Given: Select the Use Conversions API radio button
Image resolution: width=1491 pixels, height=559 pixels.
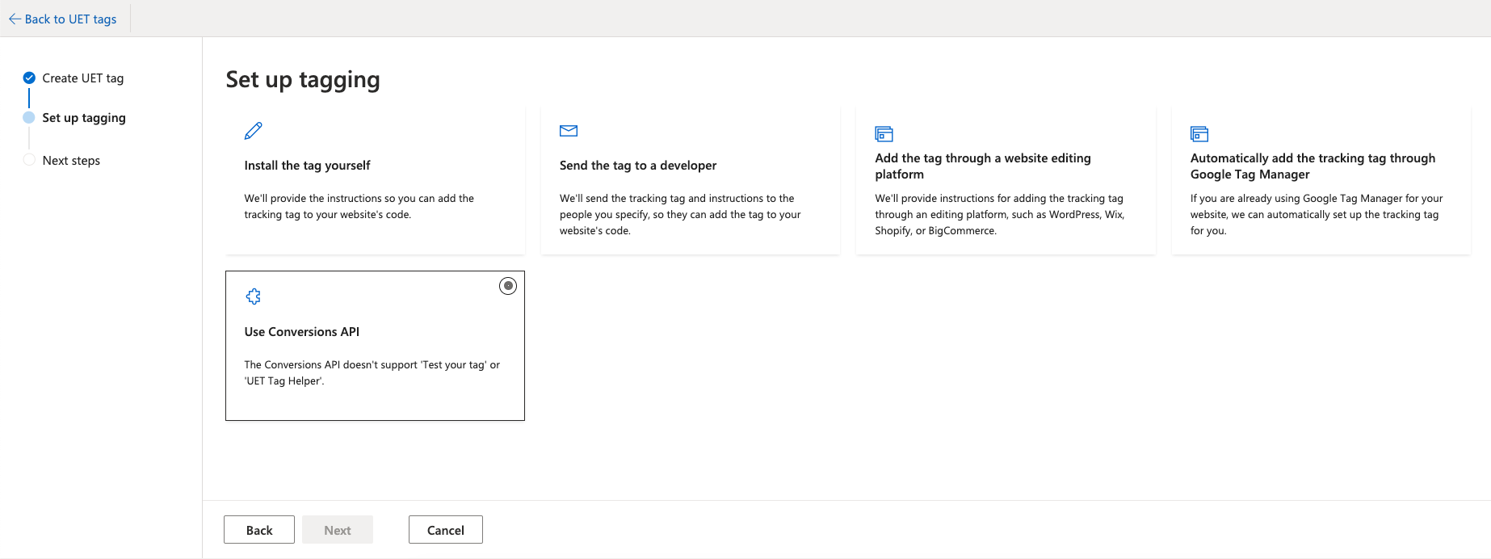Looking at the screenshot, I should point(508,286).
